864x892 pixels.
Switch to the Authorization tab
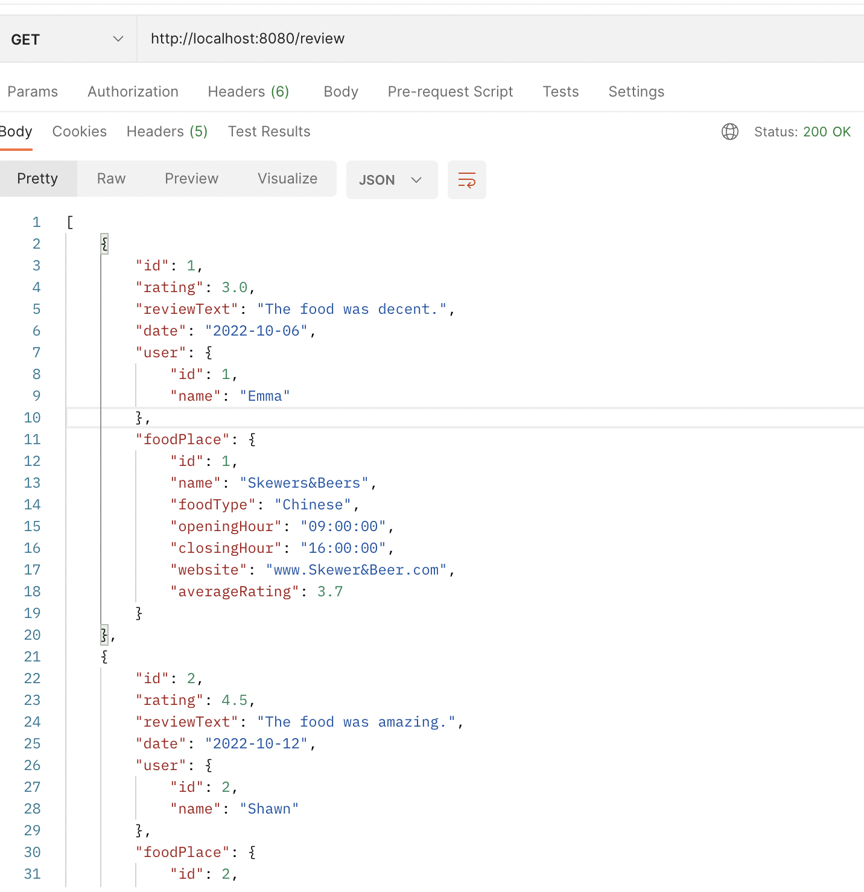pyautogui.click(x=133, y=92)
